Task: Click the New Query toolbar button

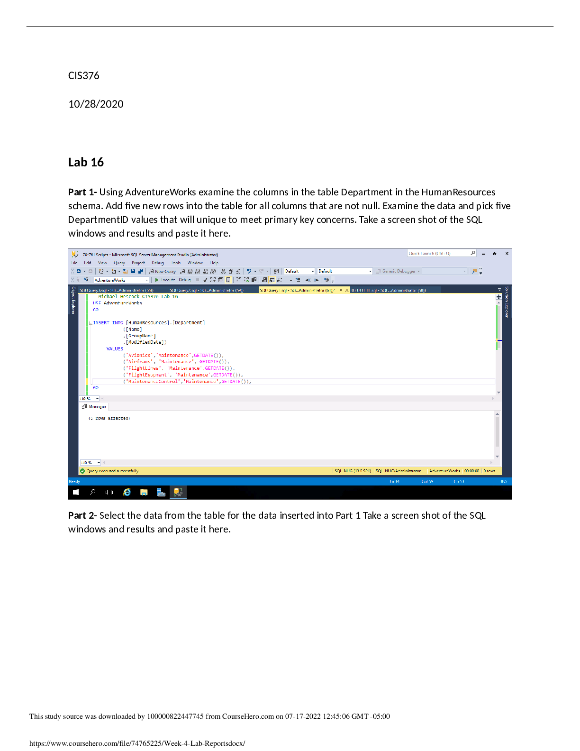Action: pyautogui.click(x=162, y=272)
